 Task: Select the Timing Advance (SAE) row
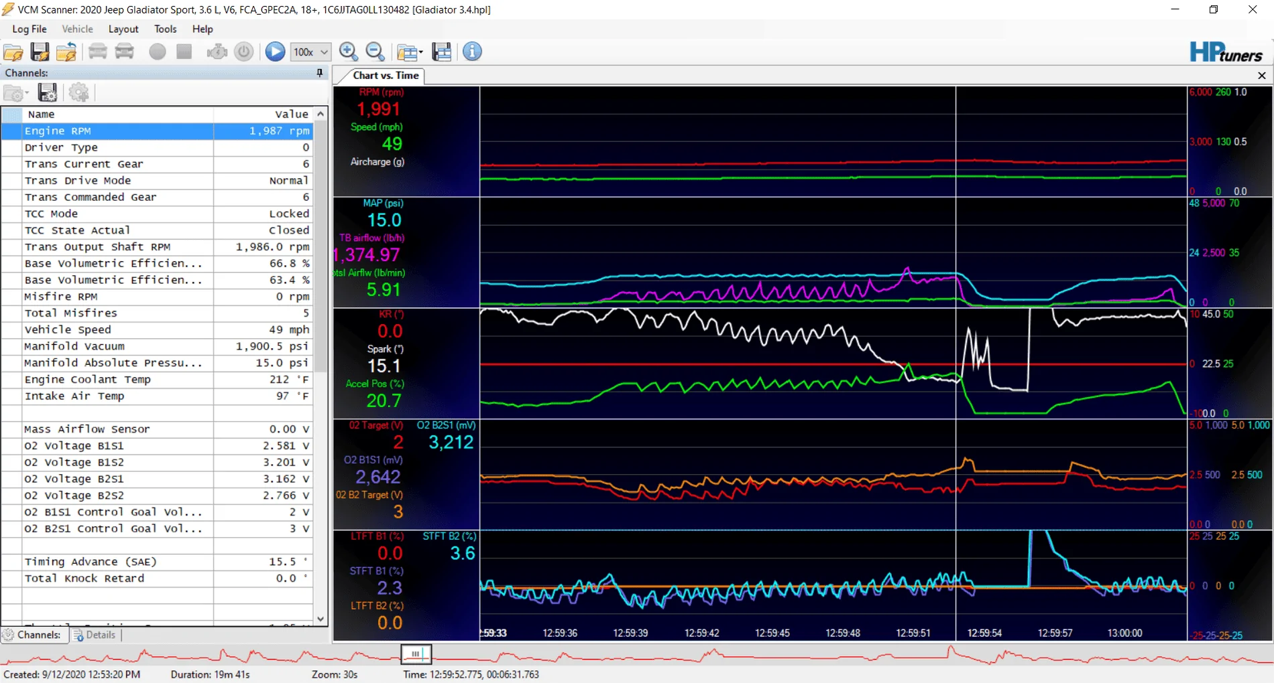tap(157, 562)
